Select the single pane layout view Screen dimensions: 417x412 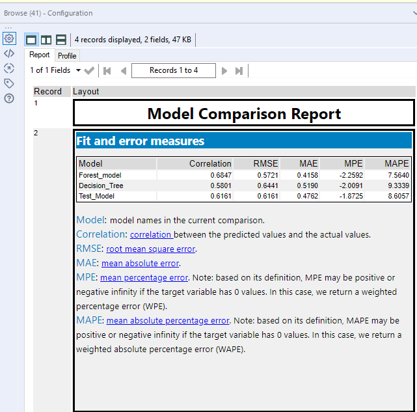coord(31,40)
